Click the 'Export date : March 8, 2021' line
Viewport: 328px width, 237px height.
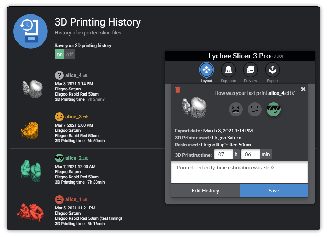point(214,131)
